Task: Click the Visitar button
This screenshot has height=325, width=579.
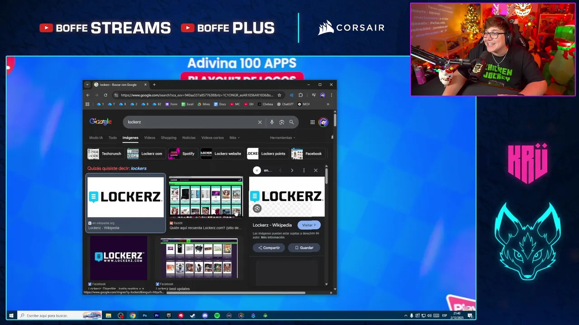Action: click(x=309, y=225)
